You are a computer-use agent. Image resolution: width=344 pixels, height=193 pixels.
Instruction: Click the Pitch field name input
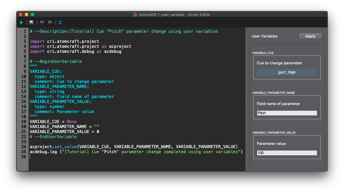287,113
